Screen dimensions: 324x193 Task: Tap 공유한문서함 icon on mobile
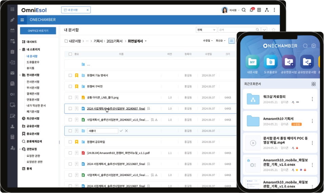pos(289,62)
